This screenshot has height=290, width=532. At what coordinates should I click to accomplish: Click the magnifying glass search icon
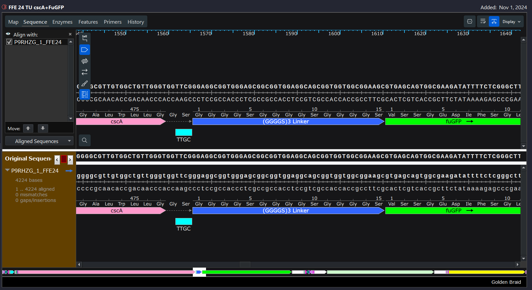coord(85,140)
